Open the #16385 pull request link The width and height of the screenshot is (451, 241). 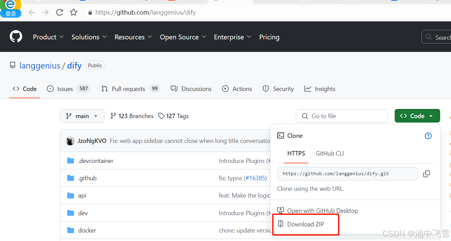255,178
